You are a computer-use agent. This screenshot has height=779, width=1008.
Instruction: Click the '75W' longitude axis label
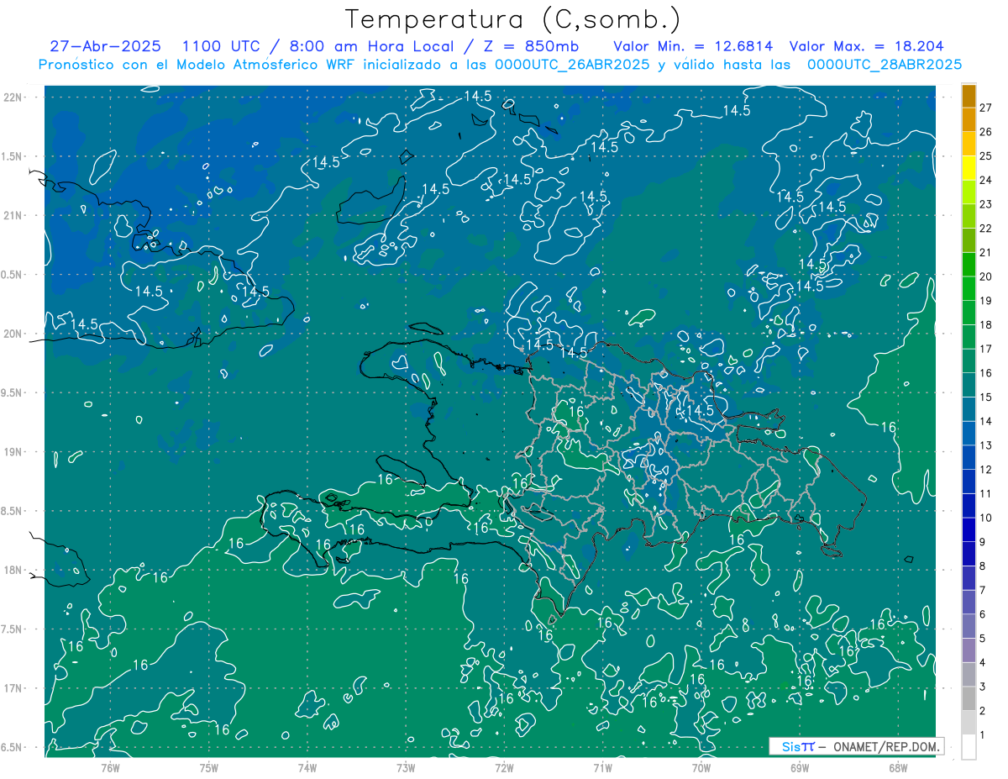pos(208,767)
